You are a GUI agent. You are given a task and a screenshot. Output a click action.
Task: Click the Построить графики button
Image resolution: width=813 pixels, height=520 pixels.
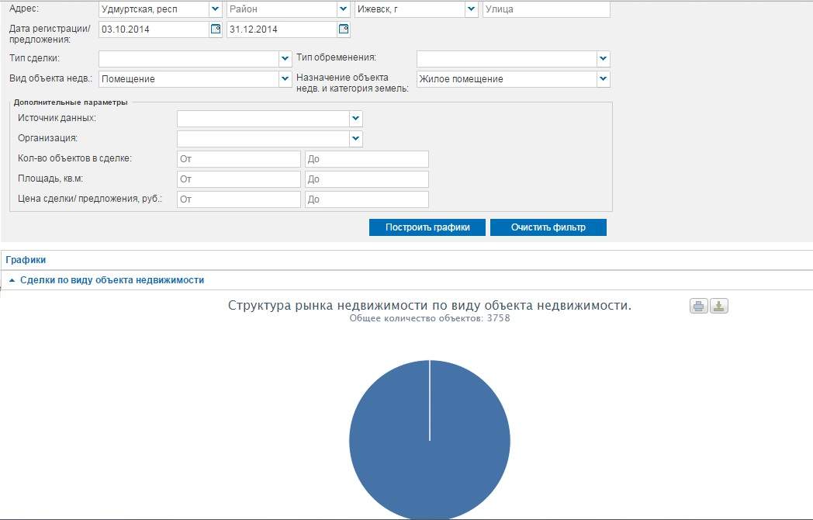(427, 227)
